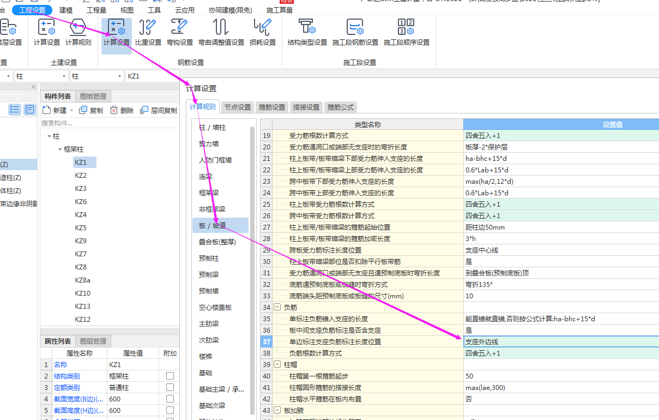
Task: Open the 比重设置 tool
Action: (148, 33)
